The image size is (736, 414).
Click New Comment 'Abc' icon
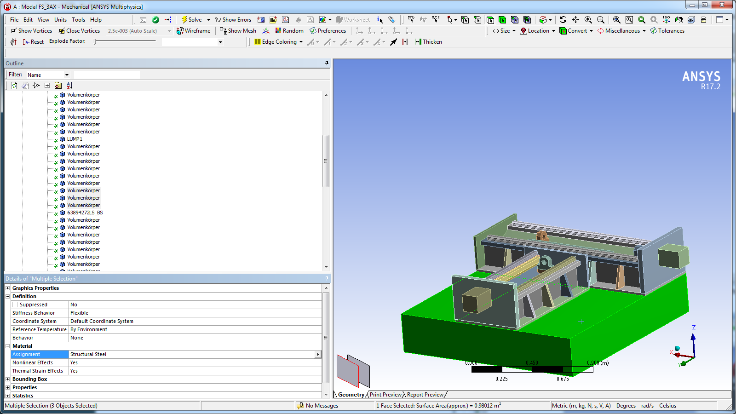coord(273,20)
